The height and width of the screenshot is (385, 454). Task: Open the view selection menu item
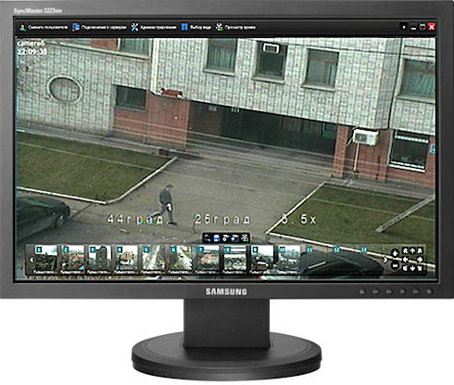[196, 27]
